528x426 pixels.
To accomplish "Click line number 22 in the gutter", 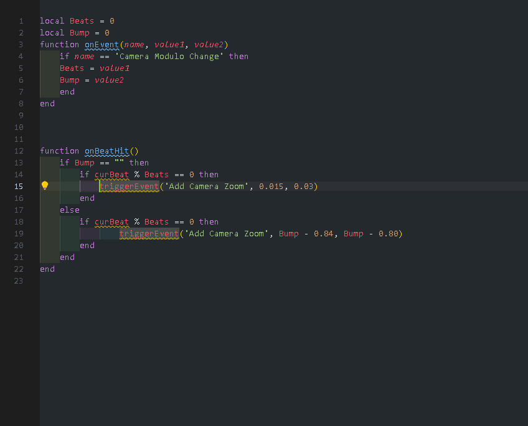I will [19, 269].
